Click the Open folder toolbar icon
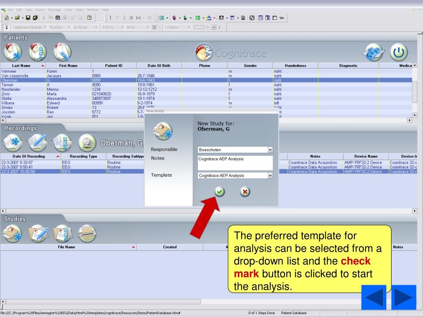This screenshot has width=423, height=317. point(17,18)
